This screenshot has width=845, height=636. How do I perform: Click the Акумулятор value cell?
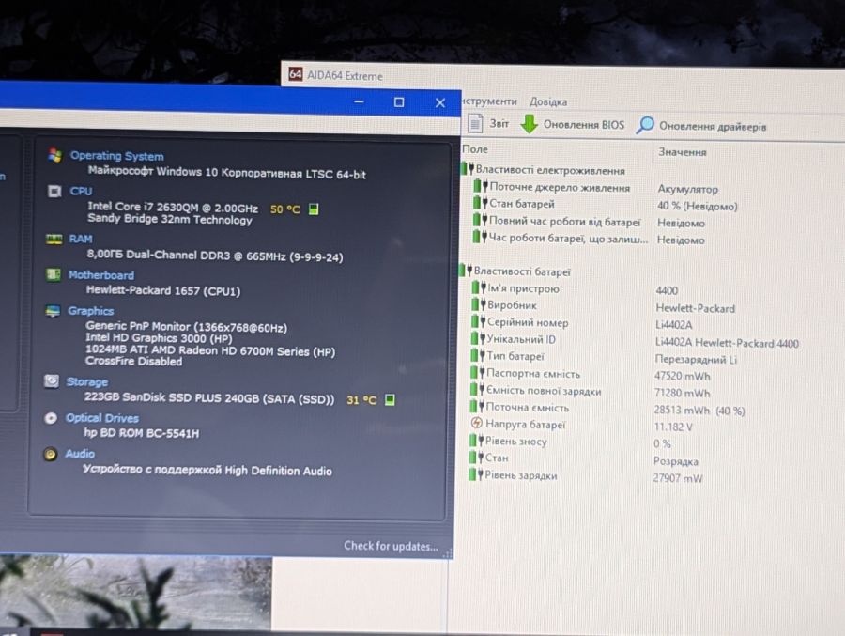(687, 190)
